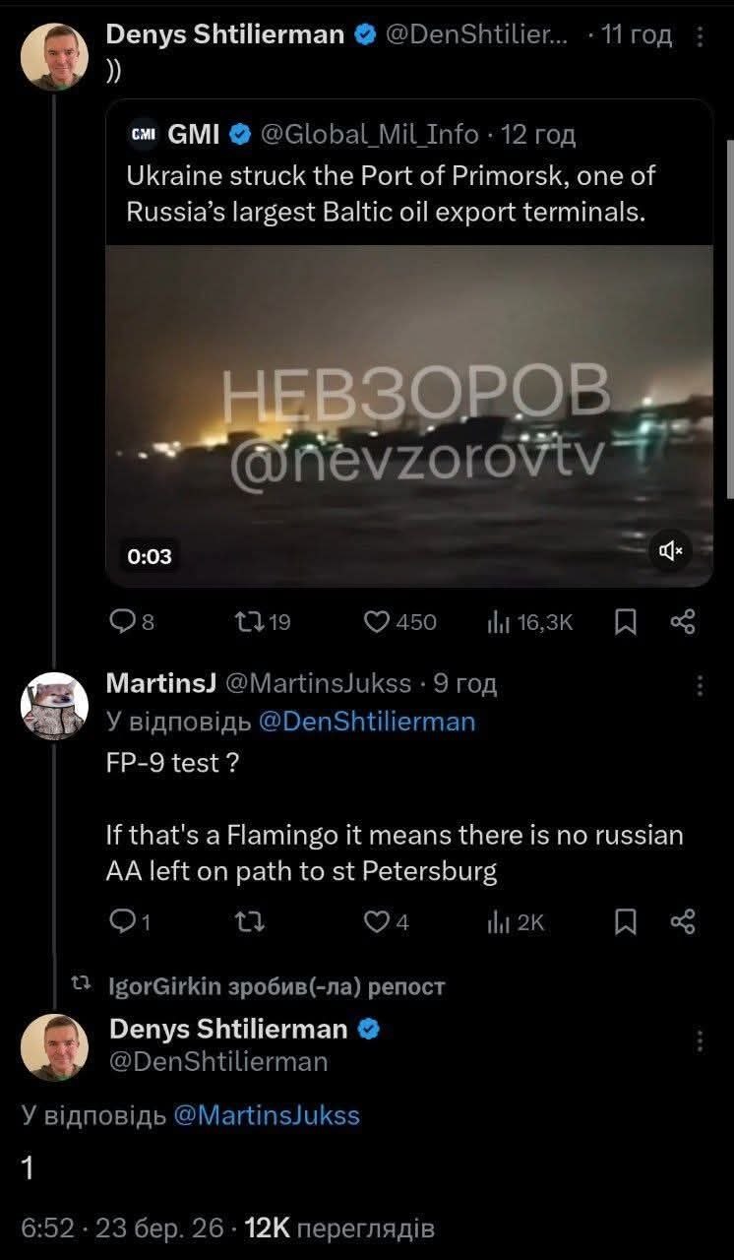This screenshot has width=734, height=1260.
Task: Bookmark Denys Shtilierman's quote post
Action: pyautogui.click(x=624, y=621)
